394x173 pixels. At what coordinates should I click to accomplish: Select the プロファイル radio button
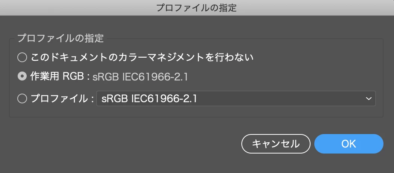click(22, 98)
